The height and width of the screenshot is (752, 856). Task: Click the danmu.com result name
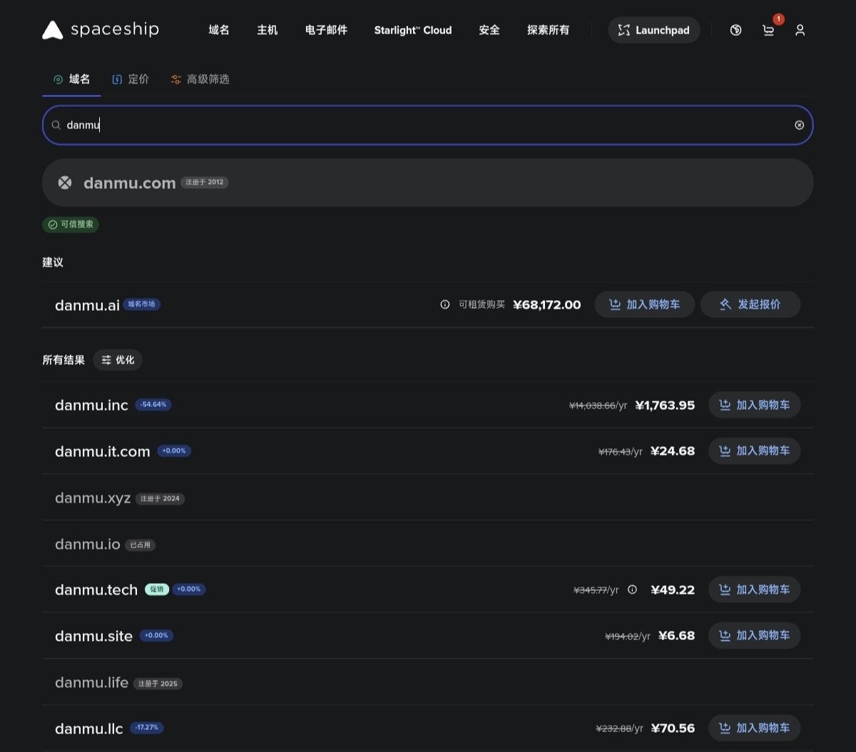130,182
